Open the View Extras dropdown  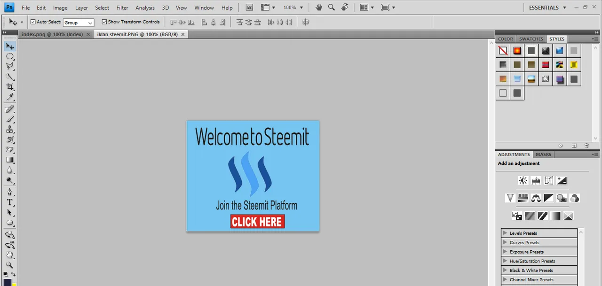(268, 8)
